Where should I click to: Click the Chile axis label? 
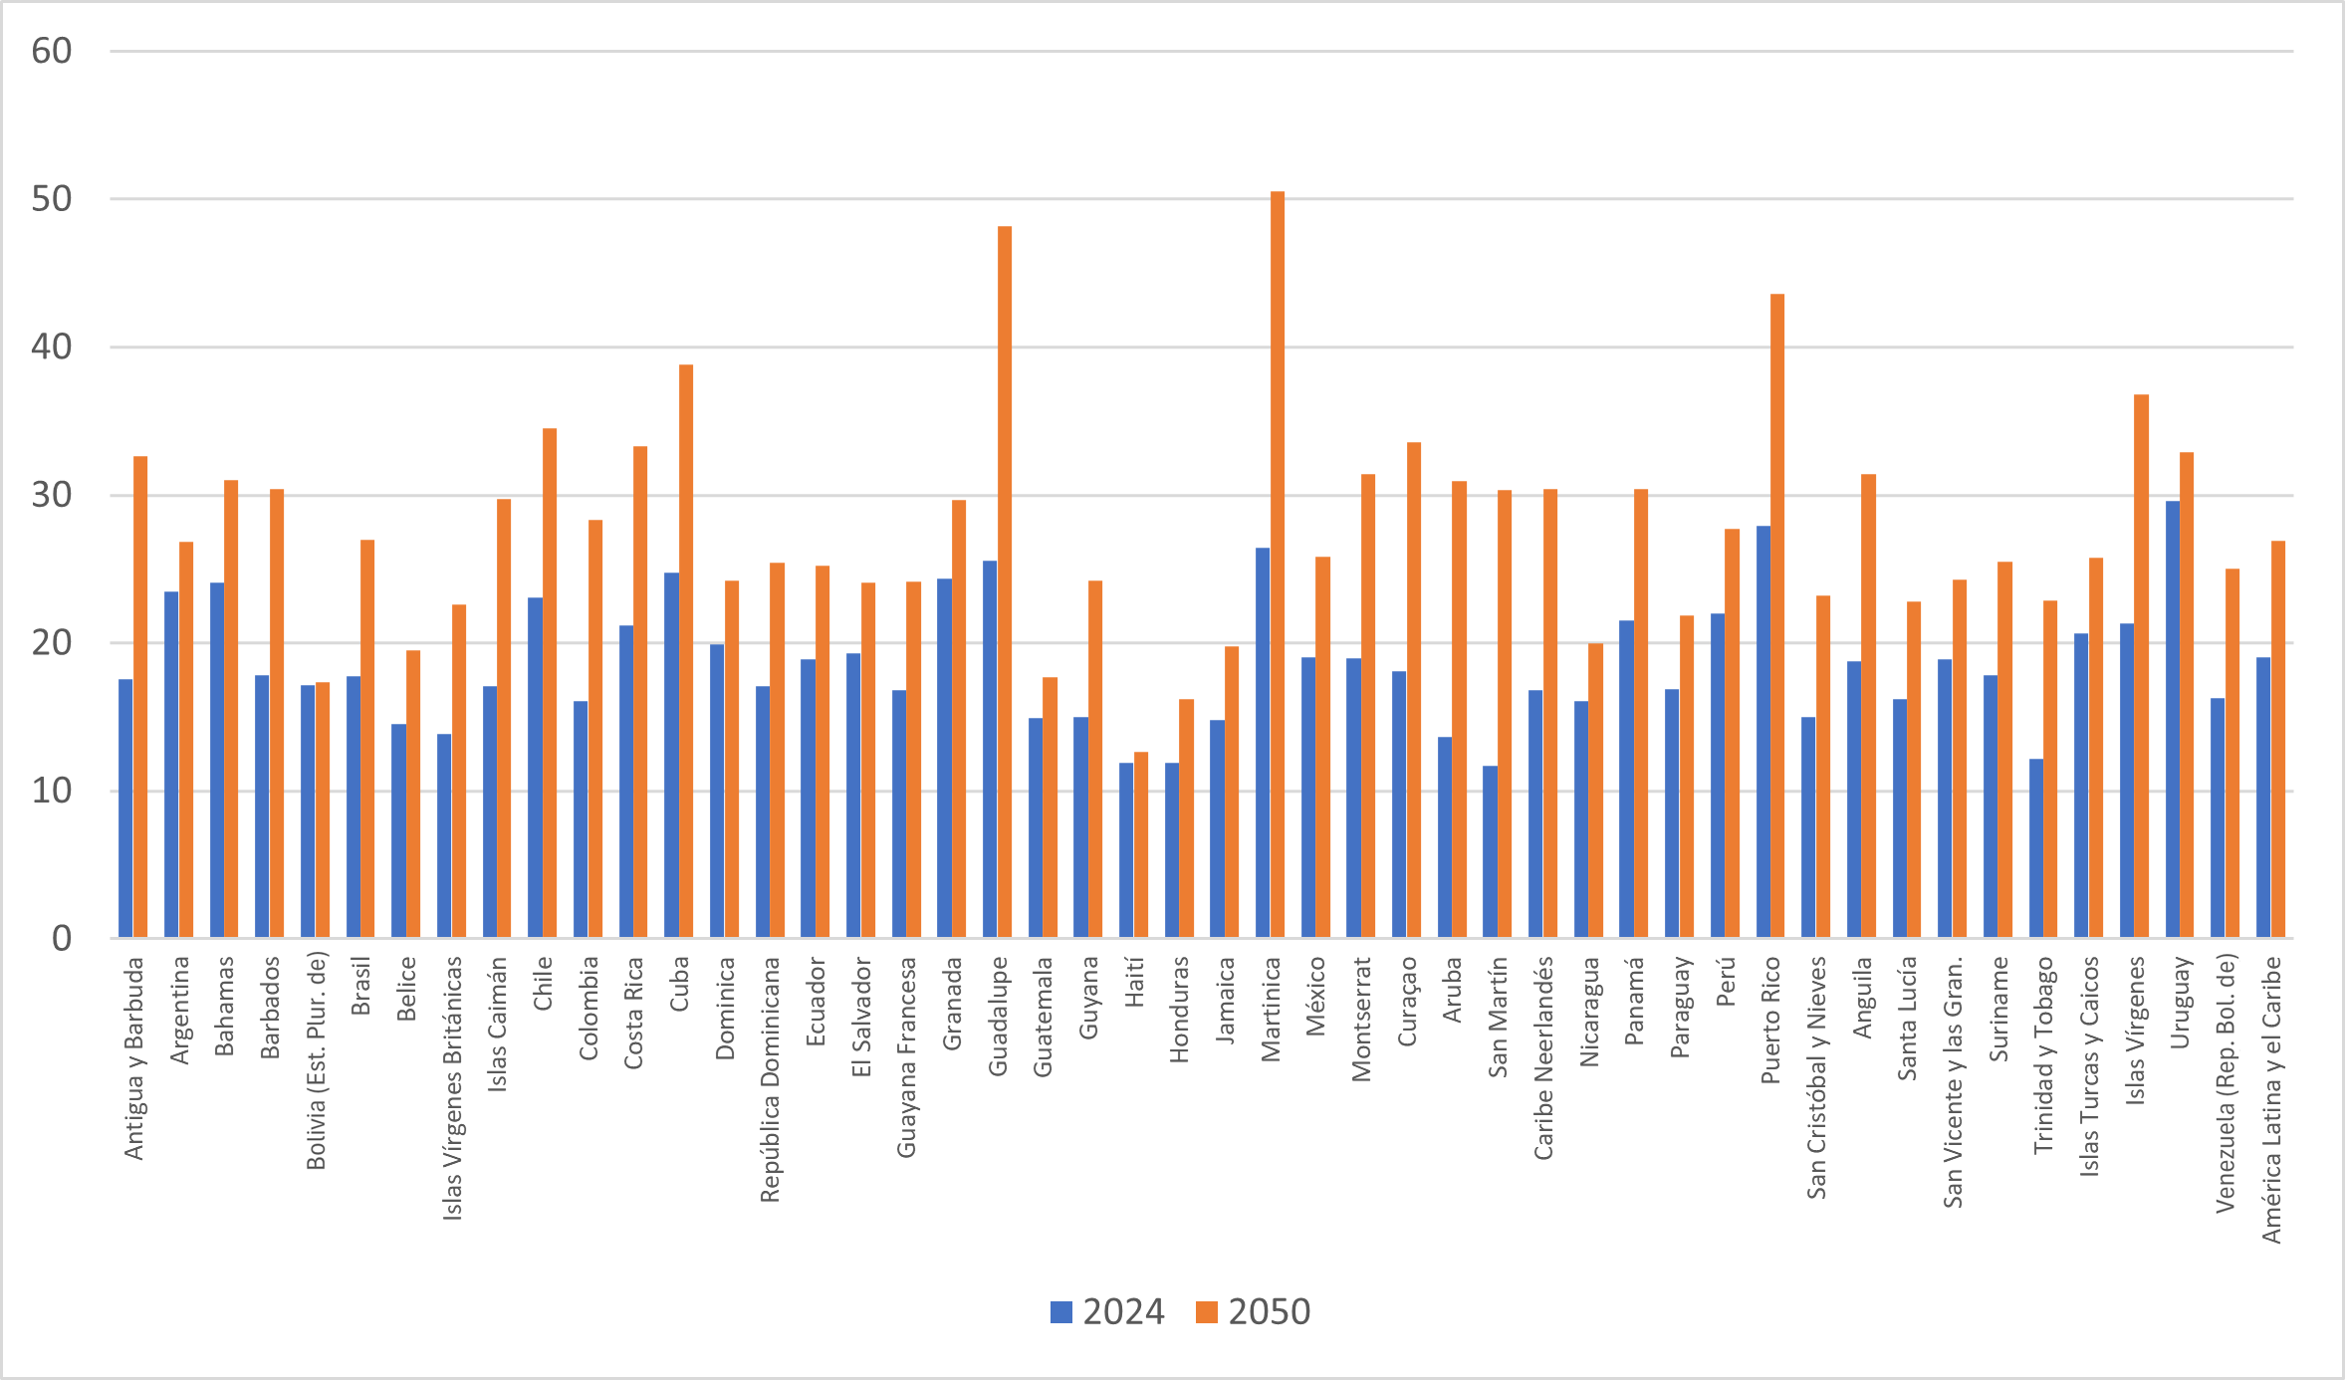(x=543, y=984)
